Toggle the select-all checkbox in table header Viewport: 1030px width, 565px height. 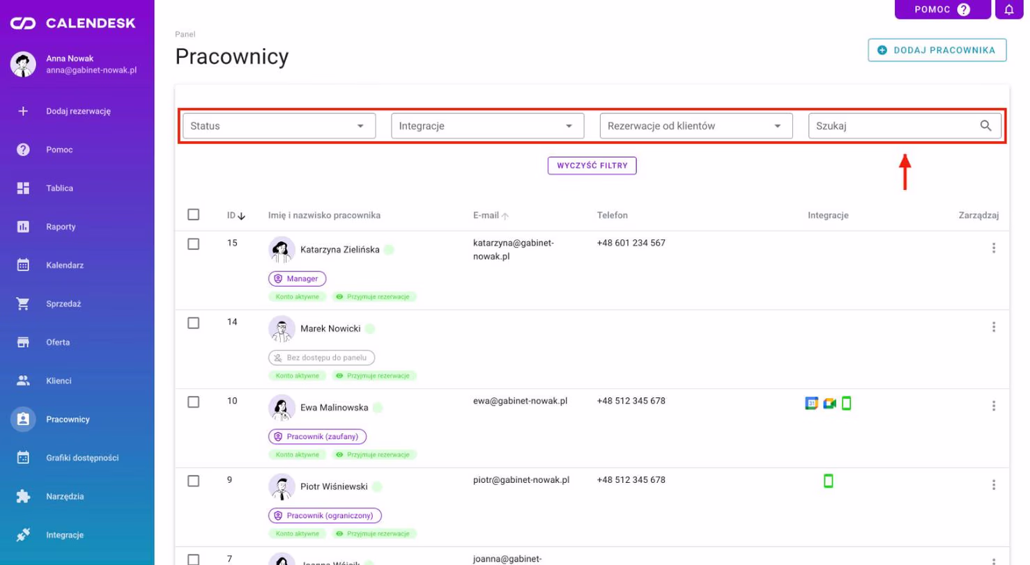(194, 215)
